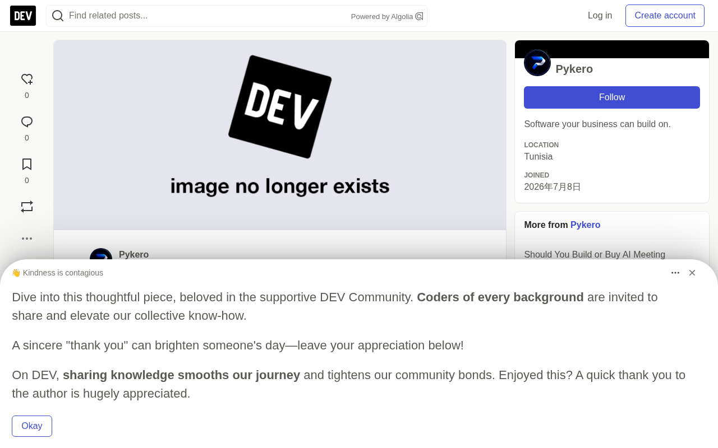Open the Kindness banner options menu
Screen dimensions: 718x448
click(x=675, y=273)
